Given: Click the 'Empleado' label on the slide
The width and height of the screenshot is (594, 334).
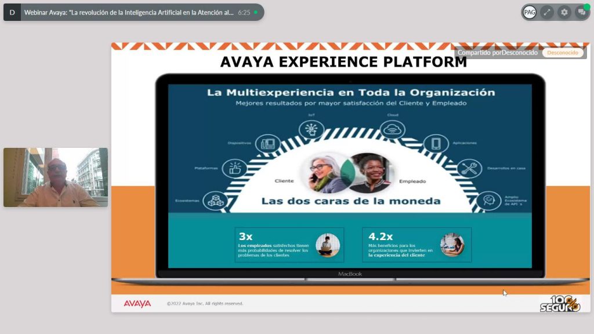Looking at the screenshot, I should point(412,181).
